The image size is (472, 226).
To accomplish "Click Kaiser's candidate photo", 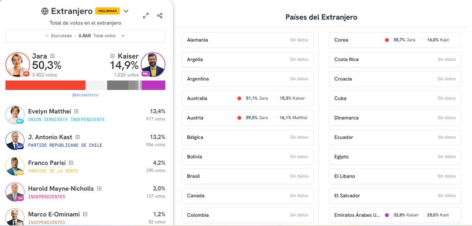I will pos(153,65).
